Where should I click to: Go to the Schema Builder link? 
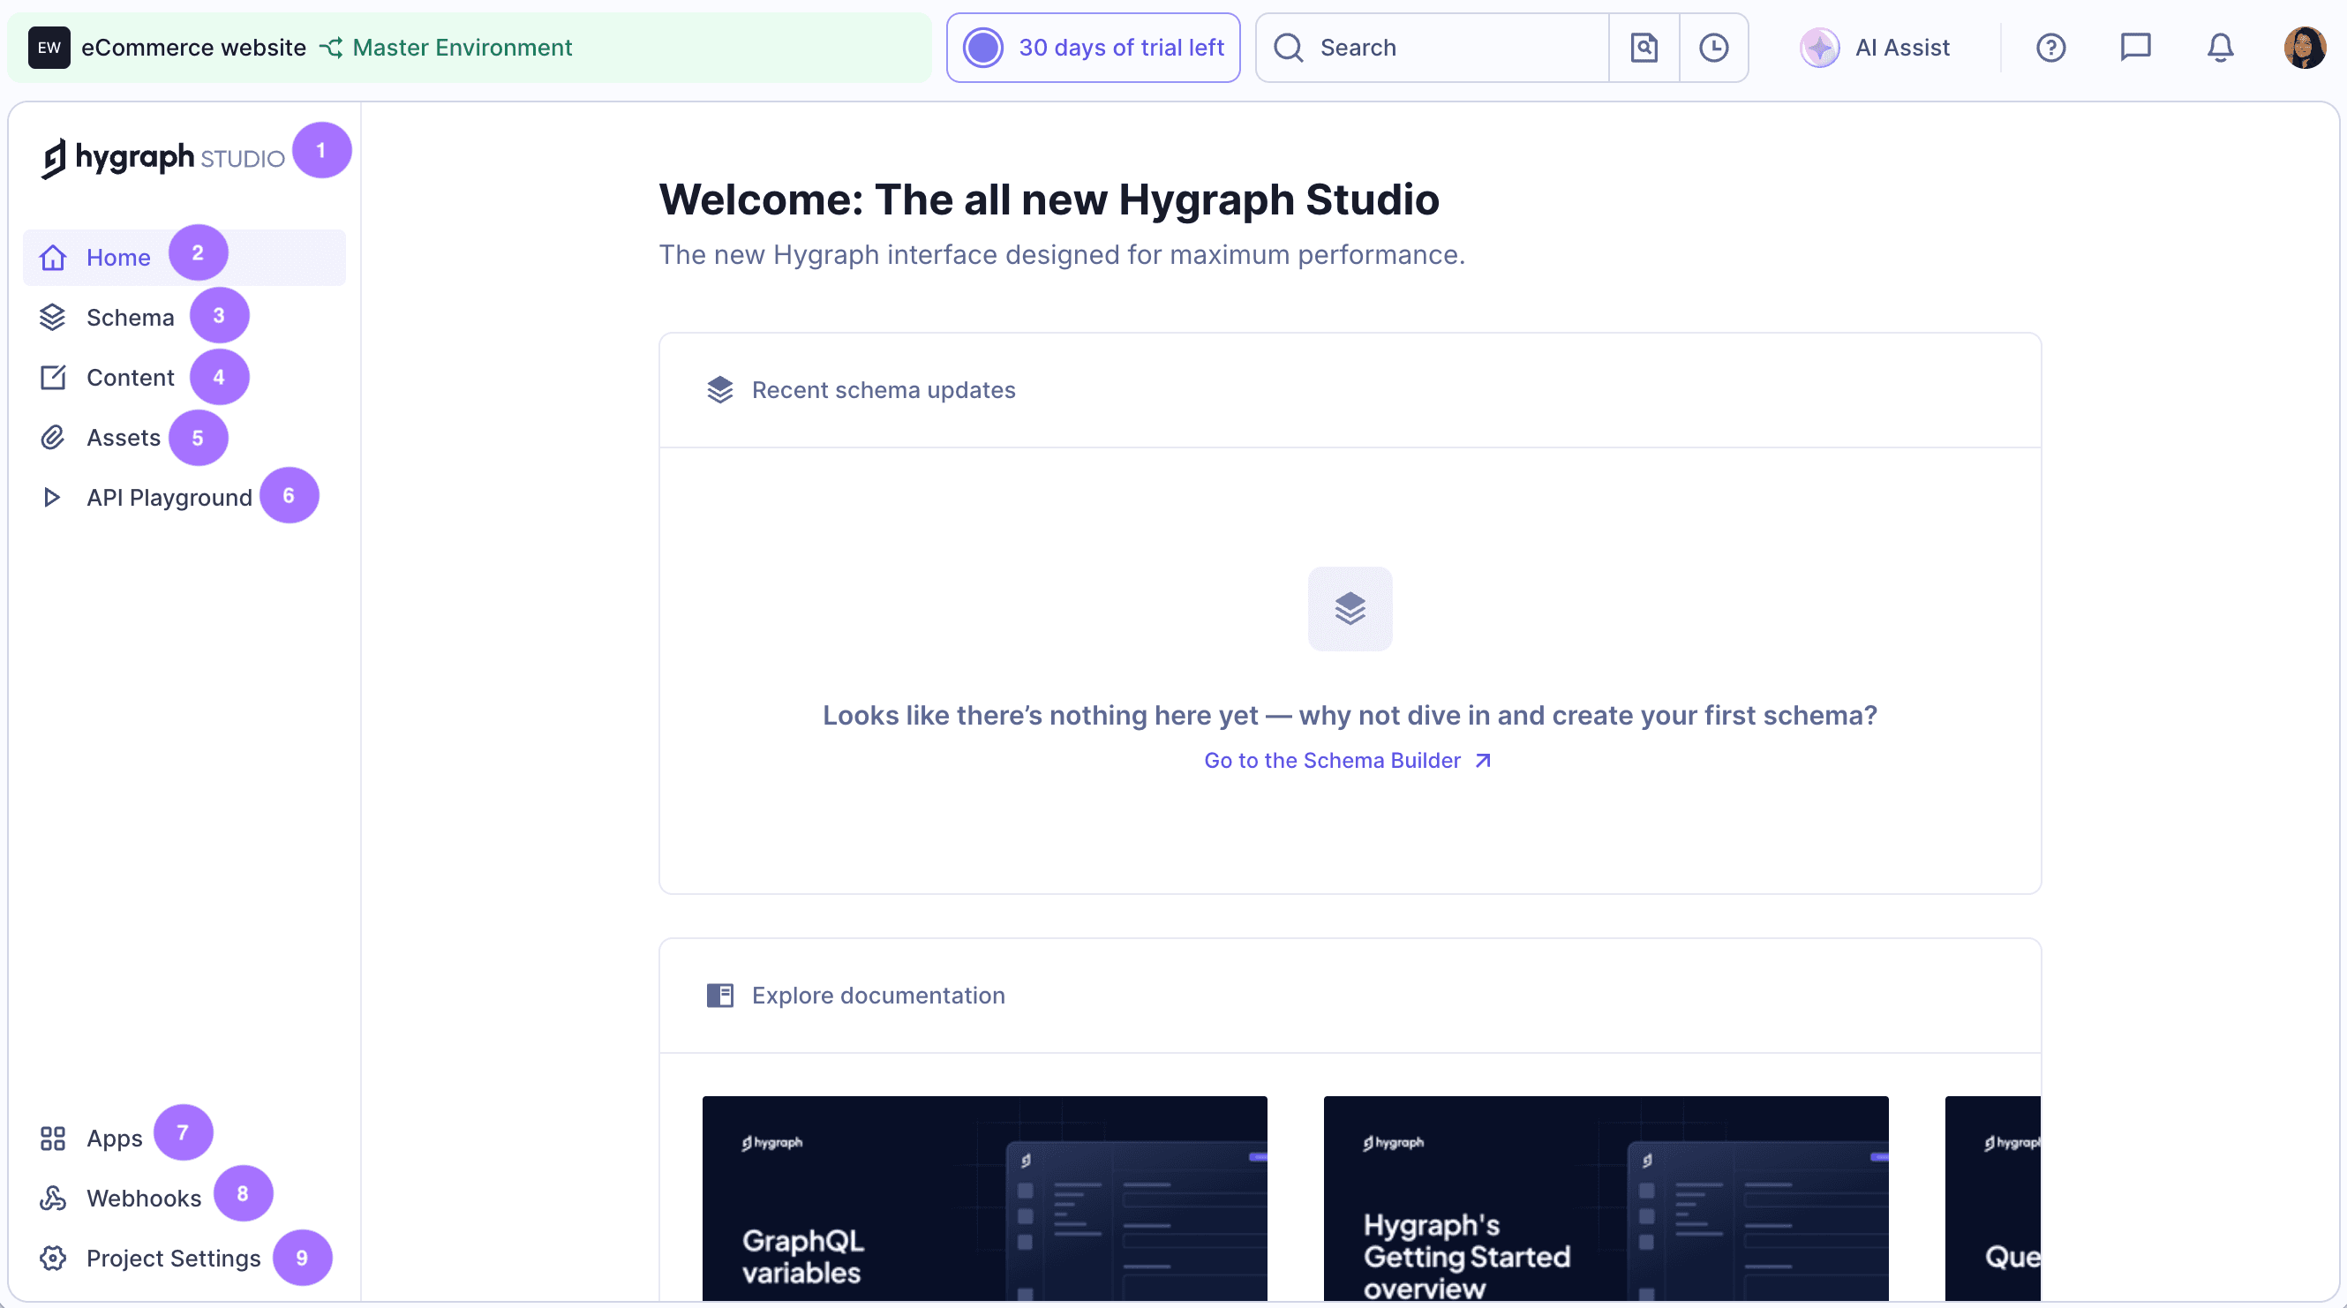click(1331, 761)
